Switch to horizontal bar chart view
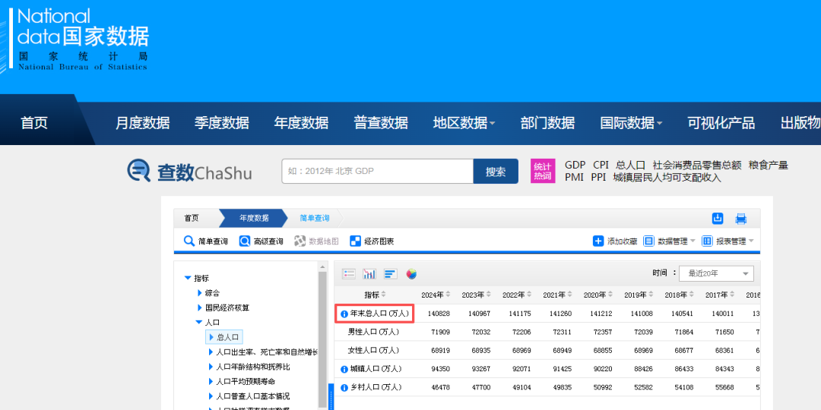Viewport: 821px width, 410px height. [x=391, y=274]
